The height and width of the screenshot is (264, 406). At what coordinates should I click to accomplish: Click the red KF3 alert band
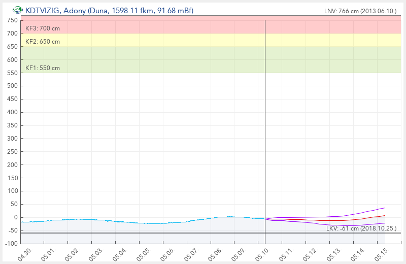point(211,24)
